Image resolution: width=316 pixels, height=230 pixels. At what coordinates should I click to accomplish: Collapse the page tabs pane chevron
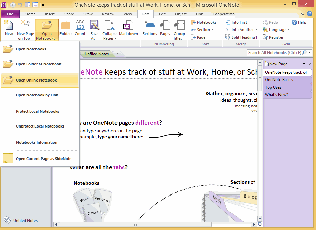[x=310, y=64]
